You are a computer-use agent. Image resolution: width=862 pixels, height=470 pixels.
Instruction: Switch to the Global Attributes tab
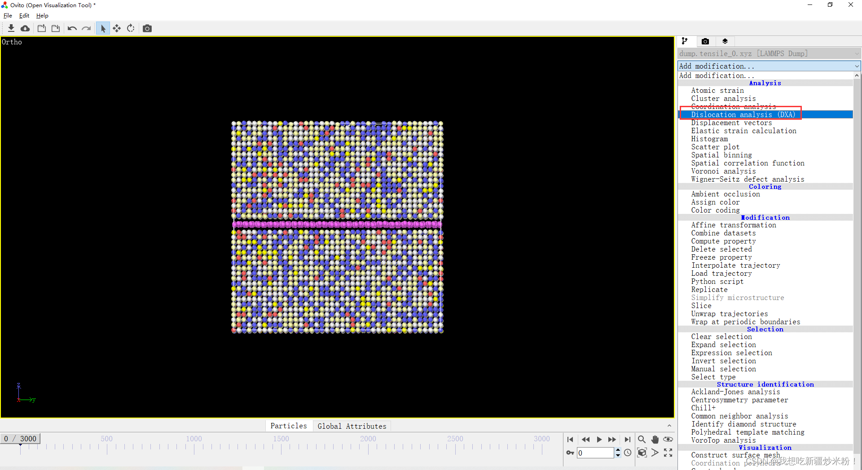pyautogui.click(x=352, y=426)
